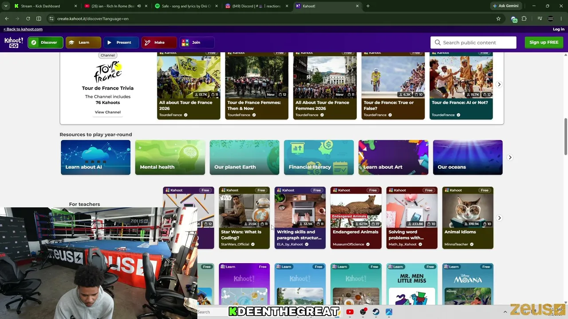
Task: Open the Learn about Art resource
Action: click(x=393, y=157)
